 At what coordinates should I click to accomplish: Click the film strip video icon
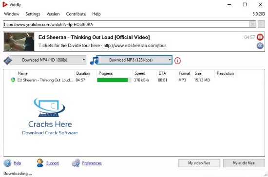click(x=7, y=60)
